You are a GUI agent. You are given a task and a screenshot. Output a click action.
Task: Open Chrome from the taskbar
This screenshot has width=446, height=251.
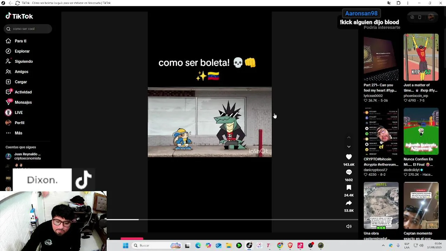[280, 245]
